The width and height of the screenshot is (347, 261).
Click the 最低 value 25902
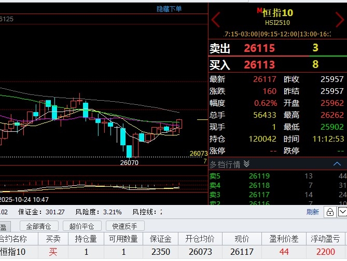click(332, 127)
